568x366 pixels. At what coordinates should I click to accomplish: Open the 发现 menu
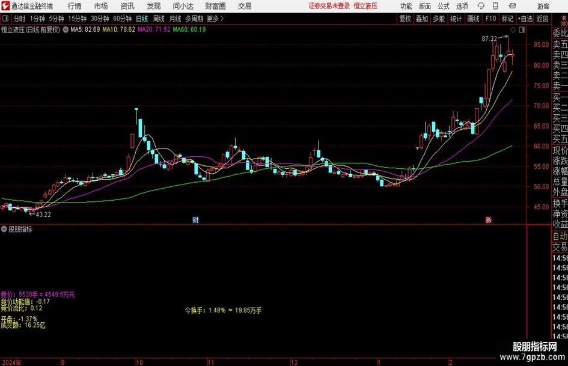(154, 6)
